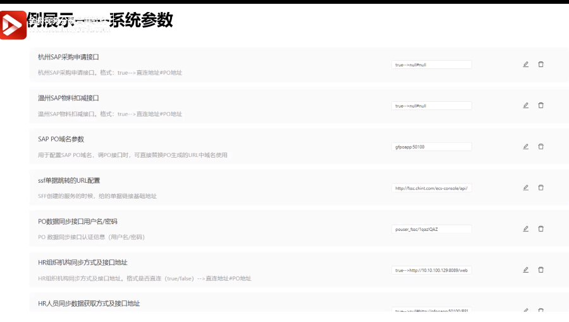Delete the PO数据同步接口用户名/密码 entry
The height and width of the screenshot is (322, 569).
[x=541, y=229]
